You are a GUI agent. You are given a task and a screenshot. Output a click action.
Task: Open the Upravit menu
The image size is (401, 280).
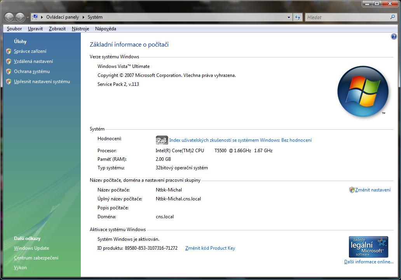click(x=35, y=29)
